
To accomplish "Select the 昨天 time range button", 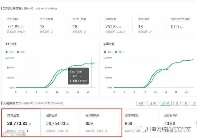I will (x=141, y=103).
